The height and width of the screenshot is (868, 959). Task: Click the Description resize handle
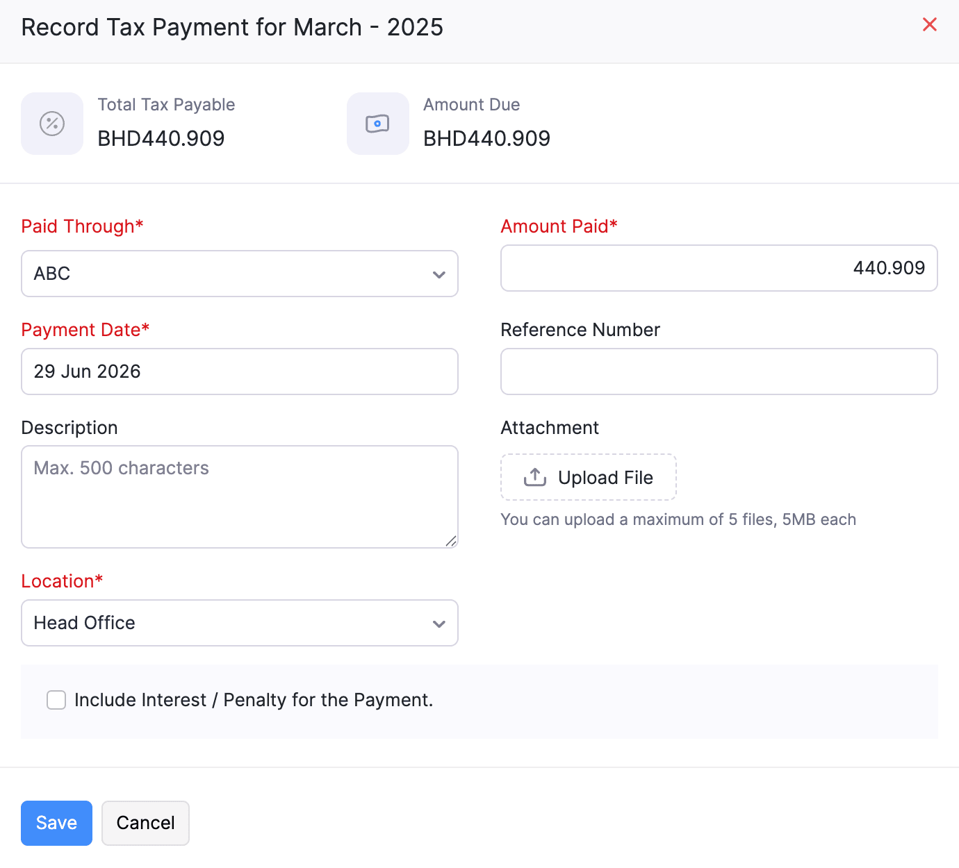451,541
